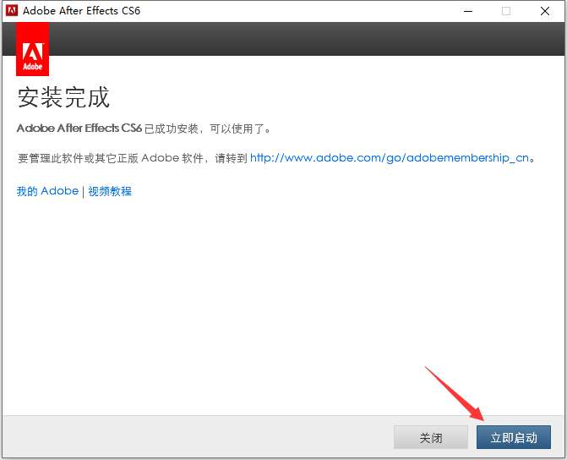This screenshot has width=567, height=460.
Task: Click the 关闭 close button
Action: (x=431, y=437)
